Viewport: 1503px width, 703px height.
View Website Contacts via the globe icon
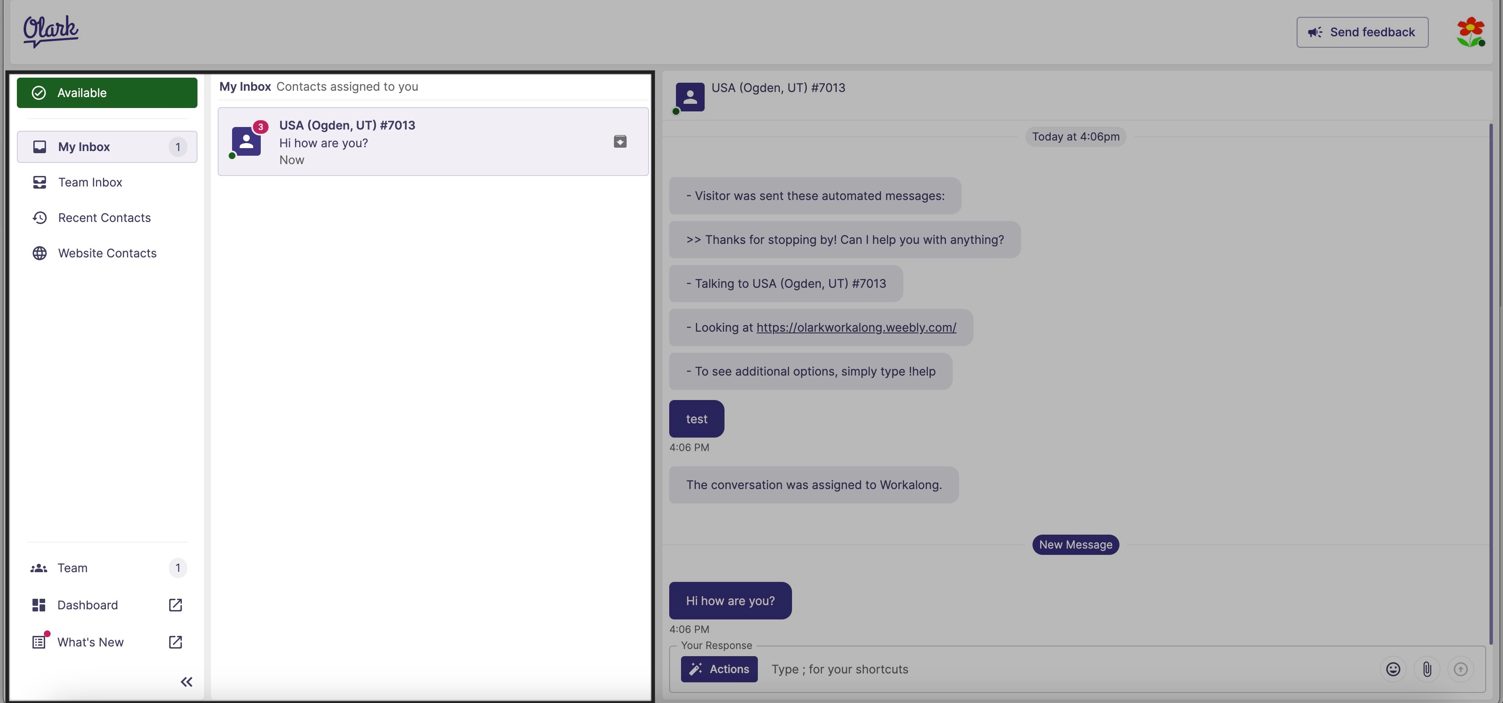(x=107, y=253)
